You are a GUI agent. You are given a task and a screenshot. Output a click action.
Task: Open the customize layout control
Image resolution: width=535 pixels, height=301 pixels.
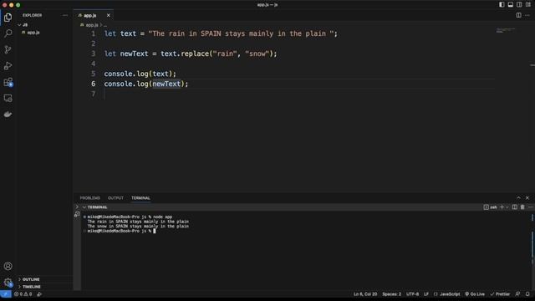pos(528,5)
